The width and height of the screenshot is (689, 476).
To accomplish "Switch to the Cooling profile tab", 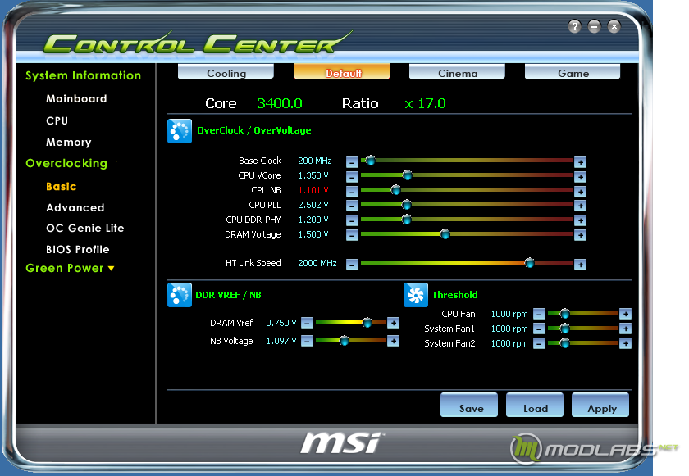I will click(226, 72).
